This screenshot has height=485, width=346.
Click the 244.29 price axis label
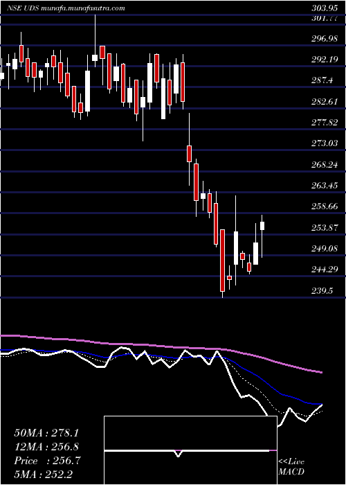[x=325, y=270]
